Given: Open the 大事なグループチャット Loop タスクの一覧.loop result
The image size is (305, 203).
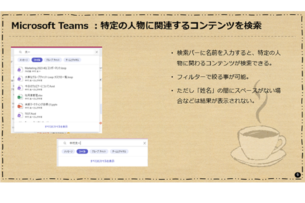Looking at the screenshot, I should (x=57, y=78).
